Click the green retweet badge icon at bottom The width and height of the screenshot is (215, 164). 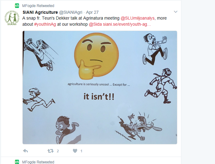coord(17,162)
